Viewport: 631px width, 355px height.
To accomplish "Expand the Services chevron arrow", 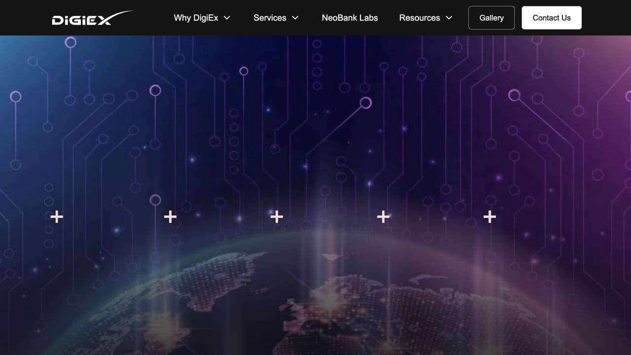I will 295,18.
